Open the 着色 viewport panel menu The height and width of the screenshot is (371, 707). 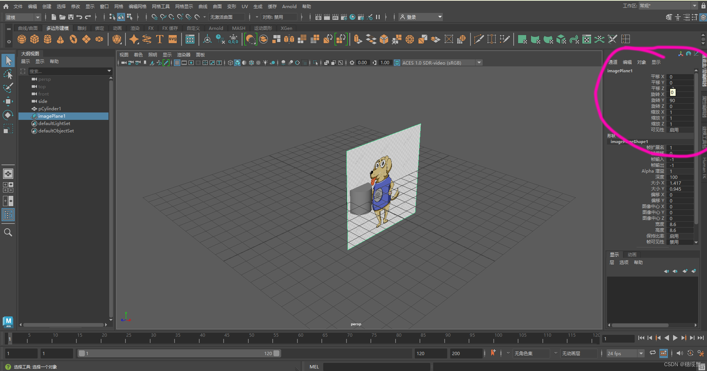point(138,55)
